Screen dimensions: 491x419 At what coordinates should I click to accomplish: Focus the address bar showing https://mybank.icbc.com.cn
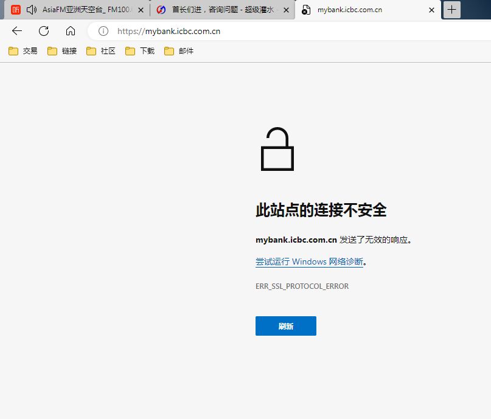288,31
